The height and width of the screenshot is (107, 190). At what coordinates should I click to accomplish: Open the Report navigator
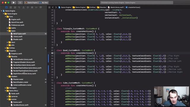(x=41, y=7)
